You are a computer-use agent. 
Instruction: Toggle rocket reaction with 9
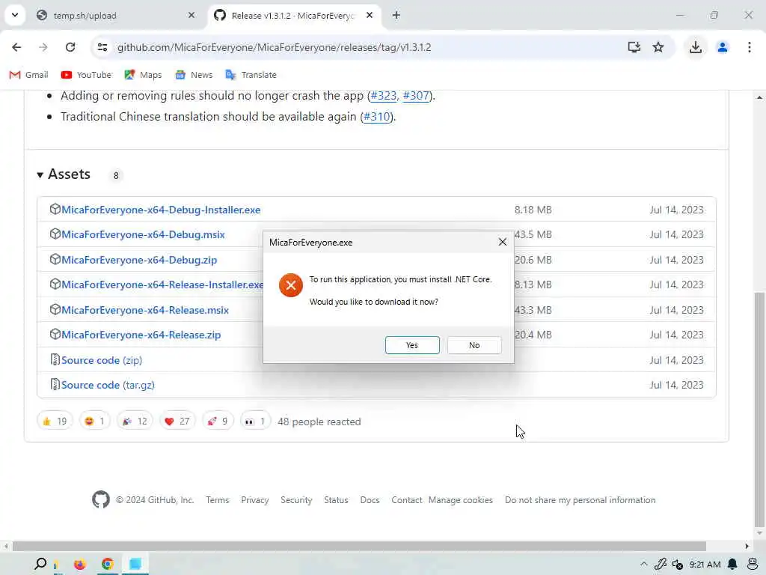pos(218,421)
